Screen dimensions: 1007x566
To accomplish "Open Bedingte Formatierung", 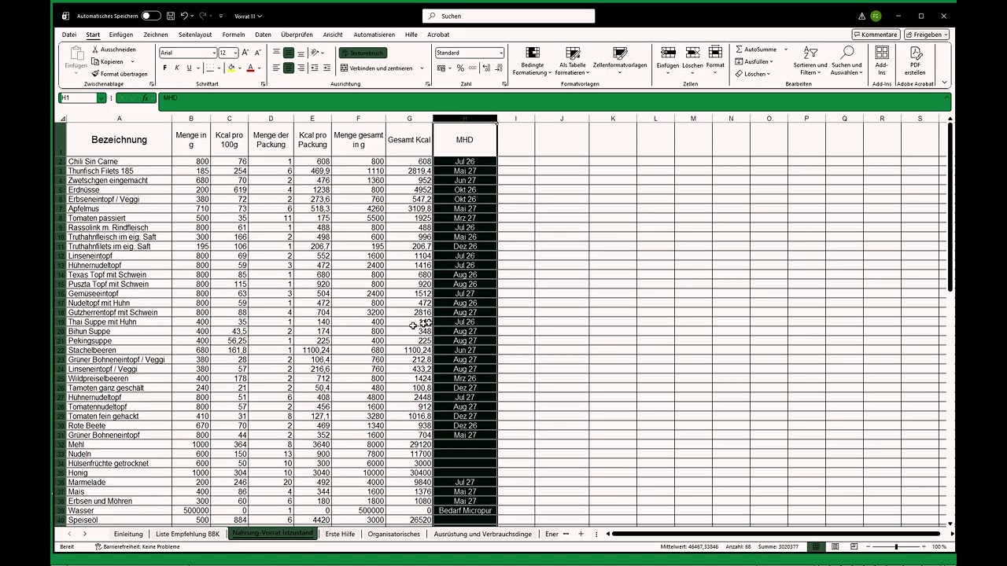I will click(533, 61).
